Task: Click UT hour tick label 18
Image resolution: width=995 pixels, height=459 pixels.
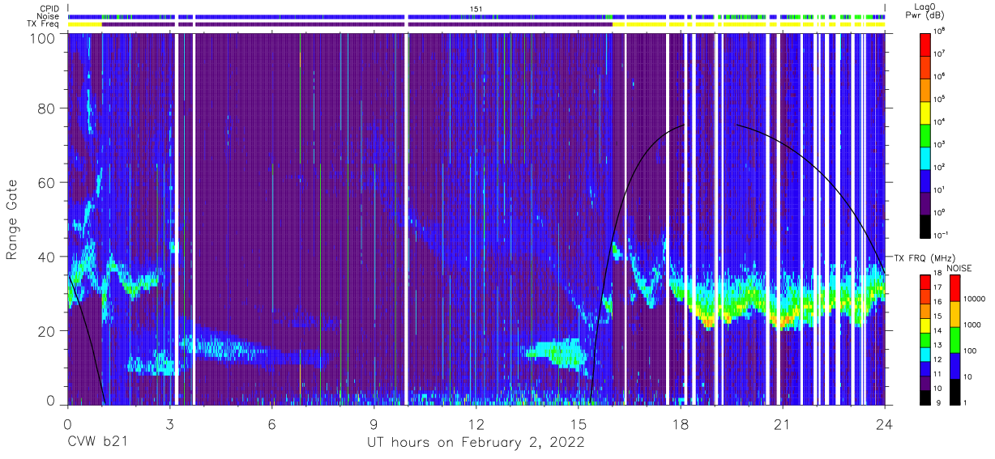Action: point(681,423)
